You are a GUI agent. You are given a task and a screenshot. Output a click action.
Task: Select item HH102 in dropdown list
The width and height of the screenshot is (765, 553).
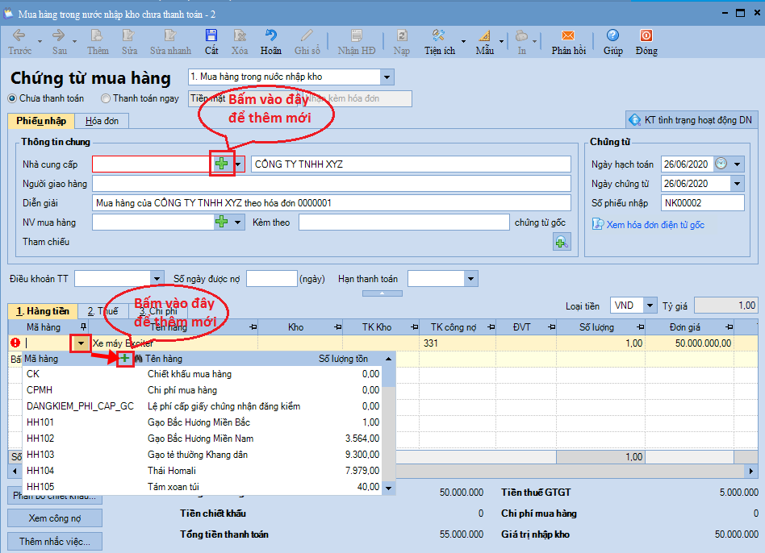click(203, 438)
